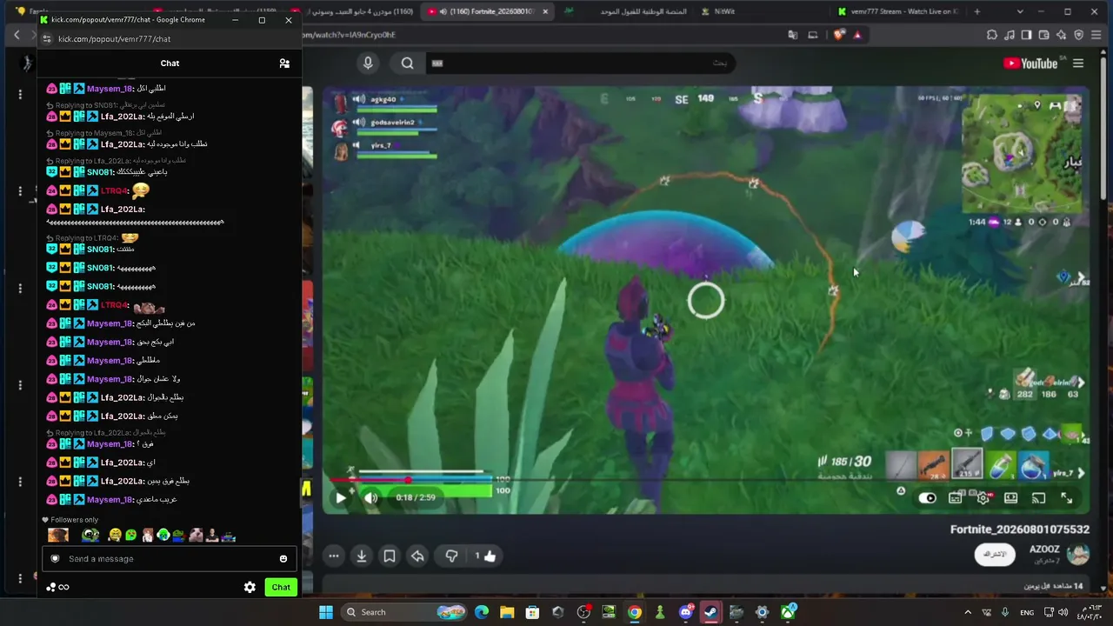Switch to vemr777 Stream Kick tab
Image resolution: width=1113 pixels, height=626 pixels.
pyautogui.click(x=900, y=11)
